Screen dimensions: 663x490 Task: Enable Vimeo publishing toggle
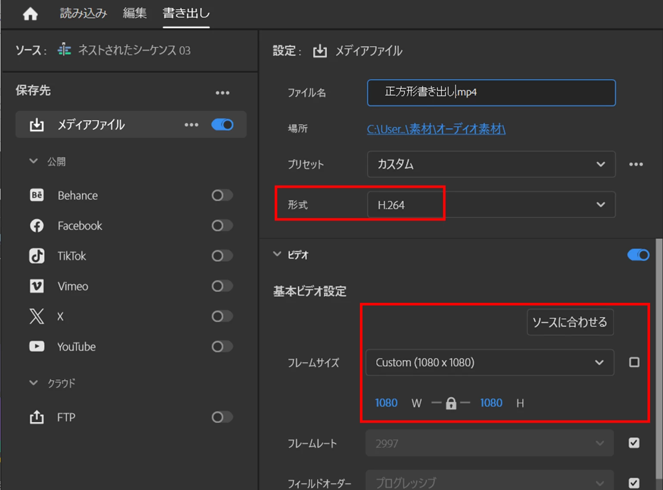tap(222, 286)
